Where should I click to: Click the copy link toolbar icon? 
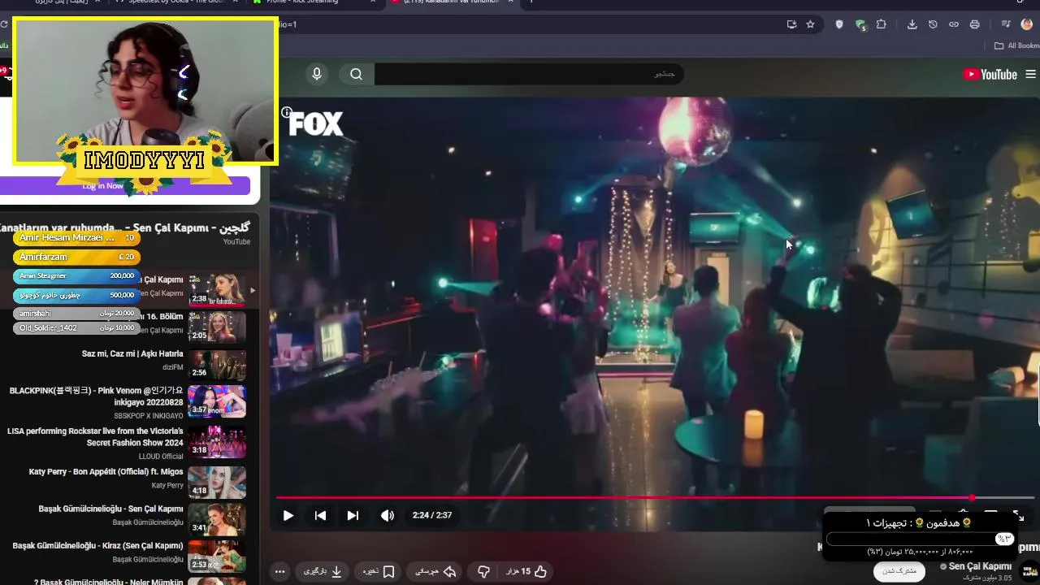[x=954, y=24]
